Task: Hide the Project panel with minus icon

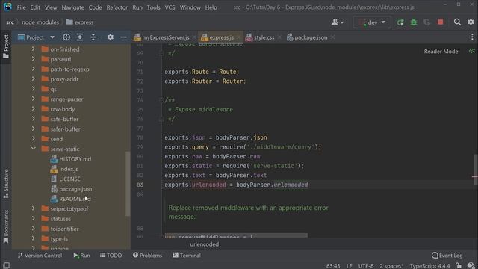Action: click(x=123, y=37)
